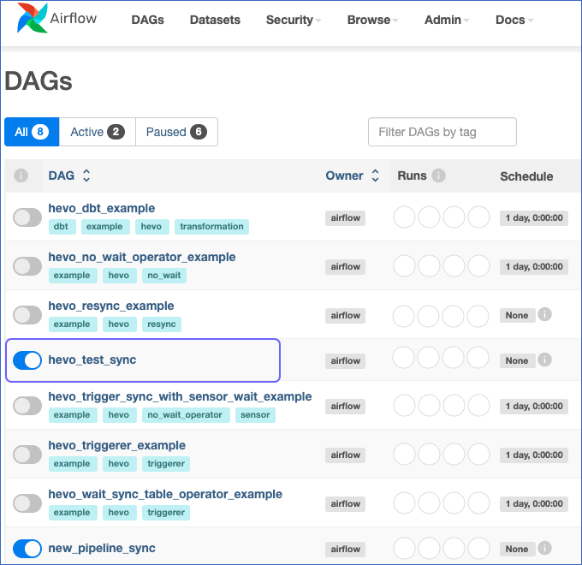This screenshot has width=582, height=565.
Task: Expand the Docs dropdown menu
Action: [514, 20]
